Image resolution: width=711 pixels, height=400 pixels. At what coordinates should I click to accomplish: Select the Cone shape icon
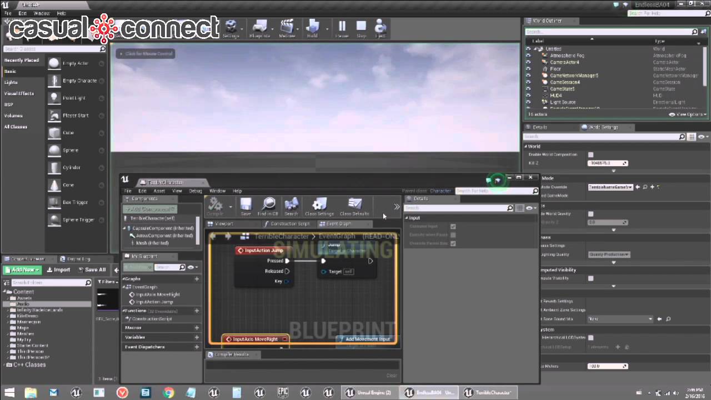[54, 185]
